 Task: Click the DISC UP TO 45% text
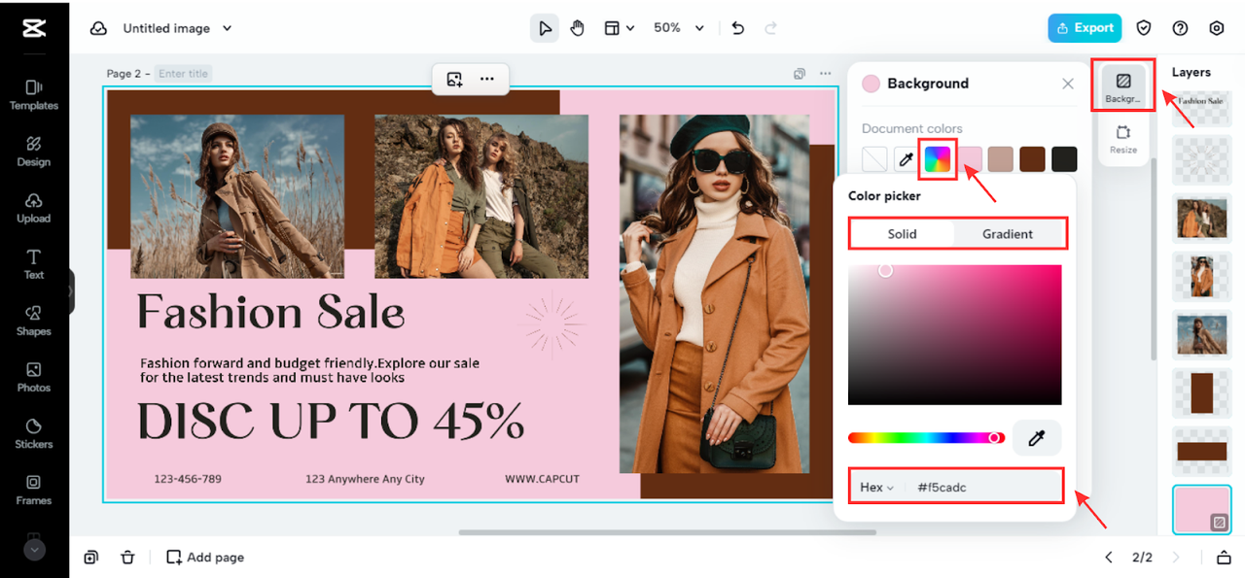[331, 421]
